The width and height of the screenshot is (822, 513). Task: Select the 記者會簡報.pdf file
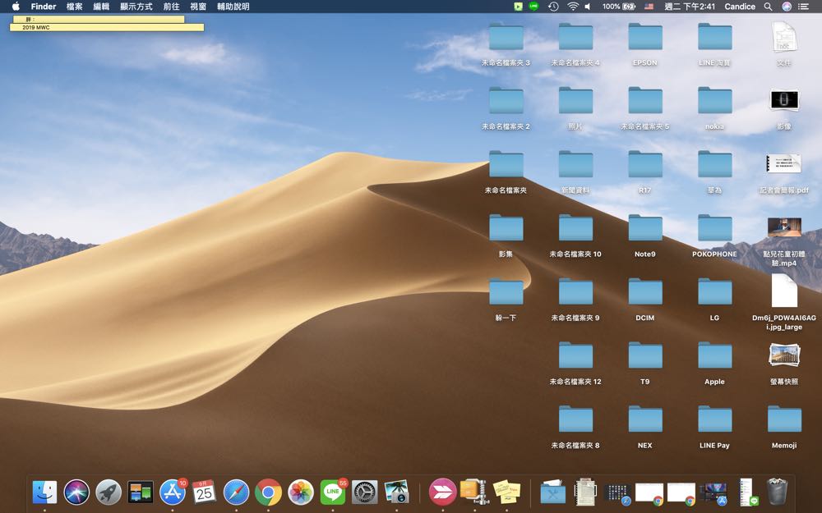783,165
